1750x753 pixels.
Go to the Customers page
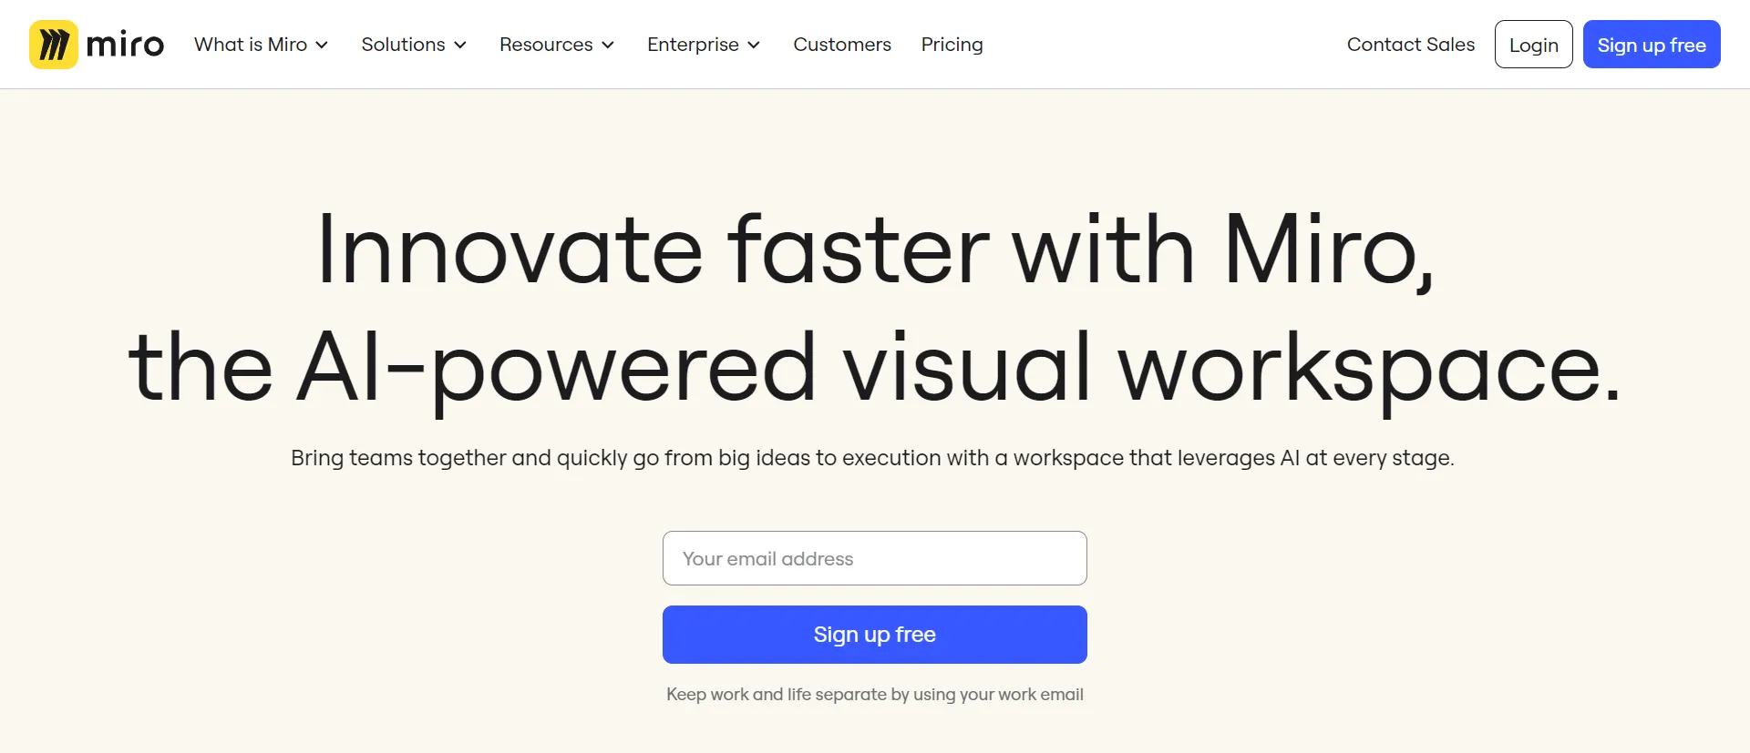[842, 45]
